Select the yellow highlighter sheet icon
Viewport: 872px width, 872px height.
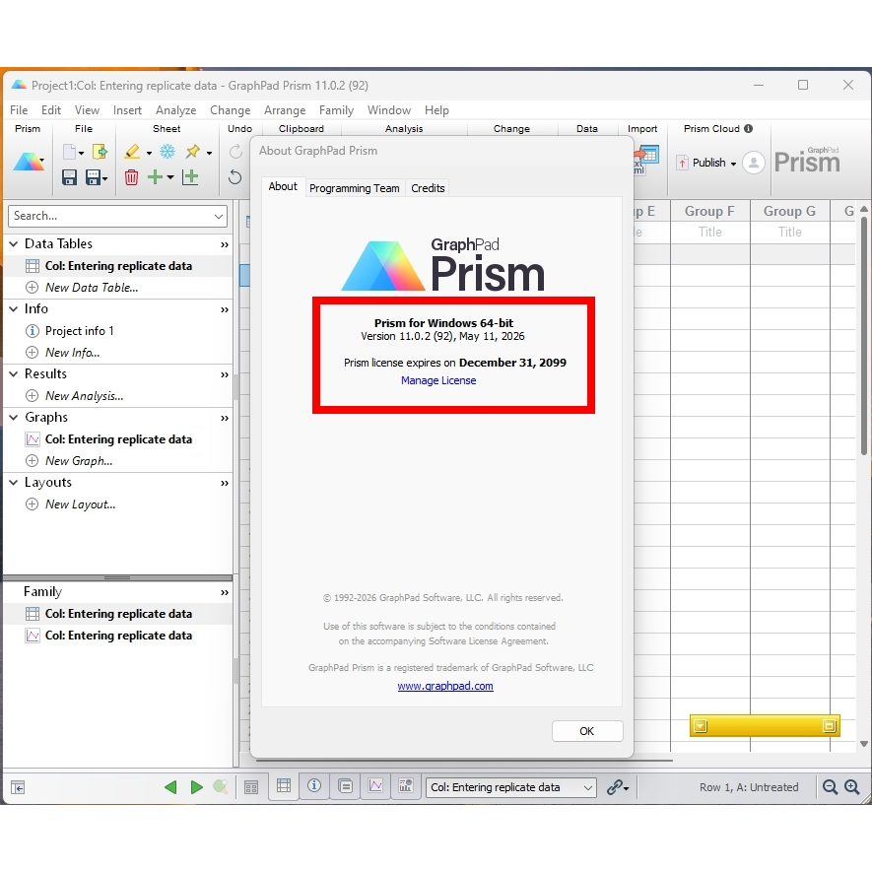(x=132, y=152)
